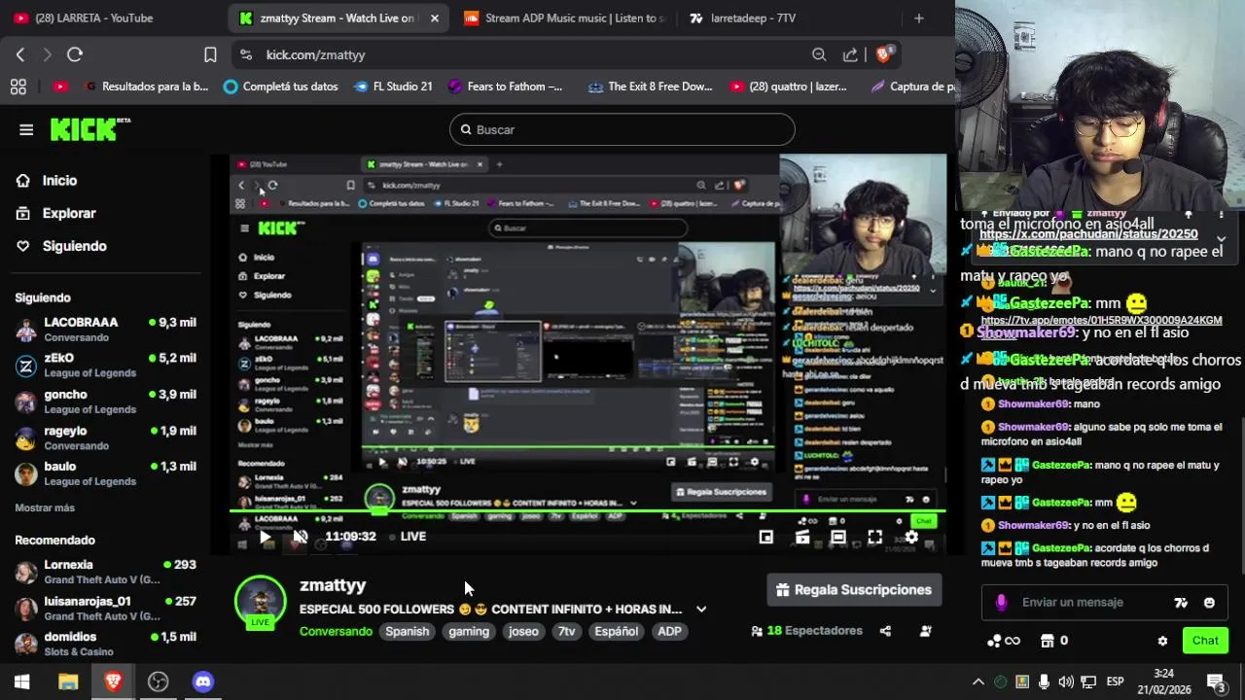
Task: Click the Conversando category link
Action: (x=336, y=632)
